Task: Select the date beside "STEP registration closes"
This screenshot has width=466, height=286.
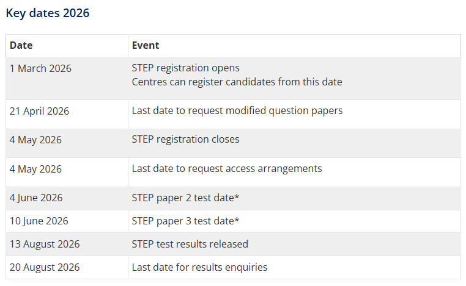Action: tap(35, 140)
